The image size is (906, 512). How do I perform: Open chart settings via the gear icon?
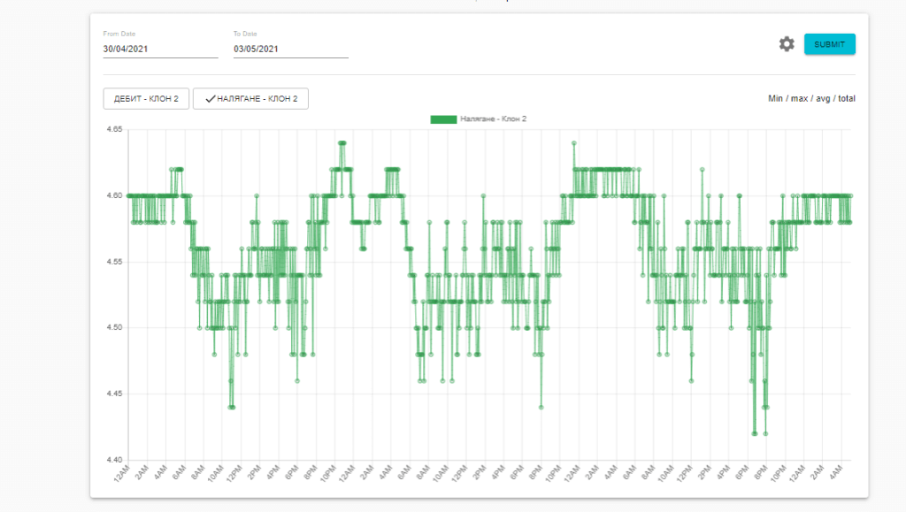coord(786,44)
